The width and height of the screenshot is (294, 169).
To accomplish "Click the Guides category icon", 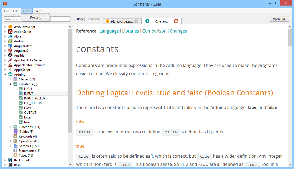I will (x=15, y=131).
